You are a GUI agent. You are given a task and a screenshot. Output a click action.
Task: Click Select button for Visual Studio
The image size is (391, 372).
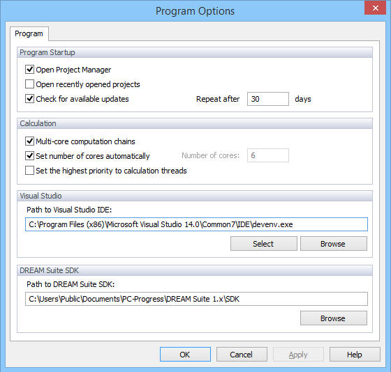264,244
